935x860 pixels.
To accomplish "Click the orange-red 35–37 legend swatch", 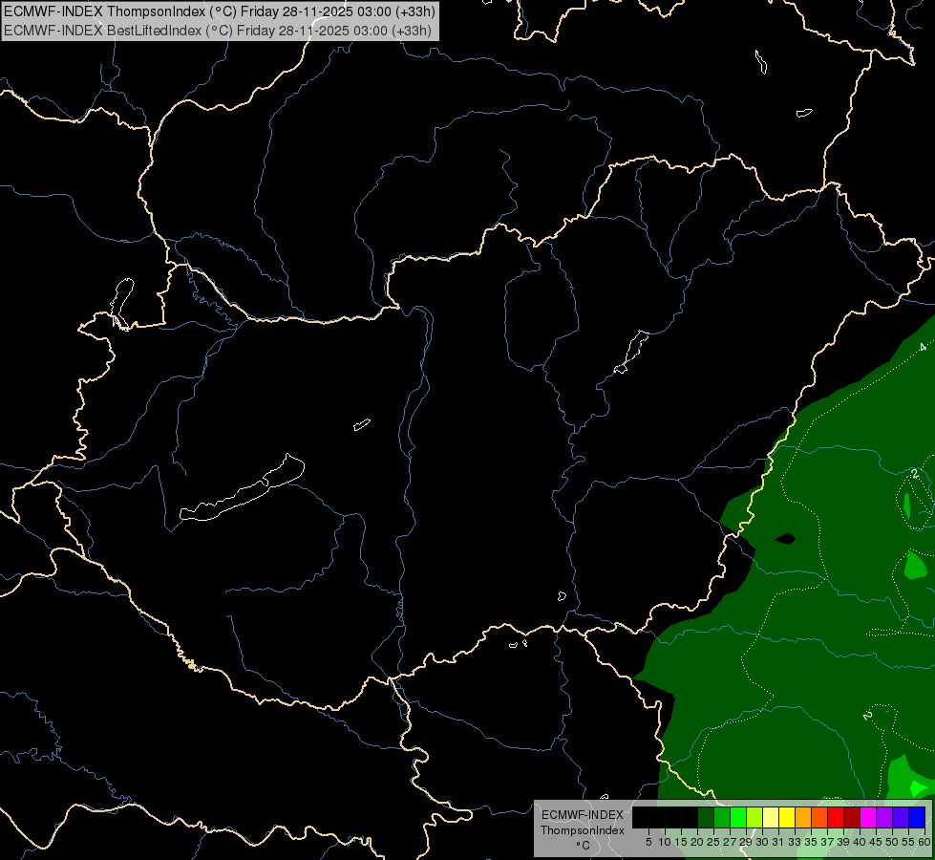I will point(819,818).
